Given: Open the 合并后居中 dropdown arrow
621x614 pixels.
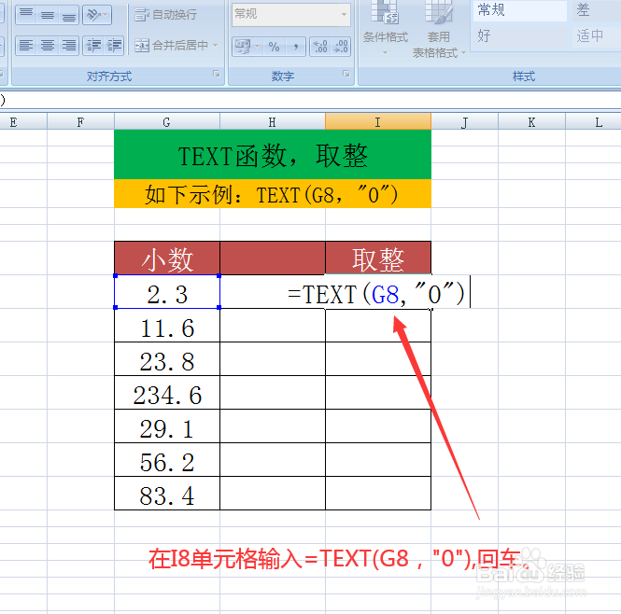Looking at the screenshot, I should pos(216,46).
